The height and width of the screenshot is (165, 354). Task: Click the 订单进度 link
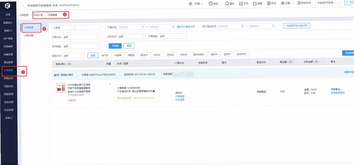[180, 96]
